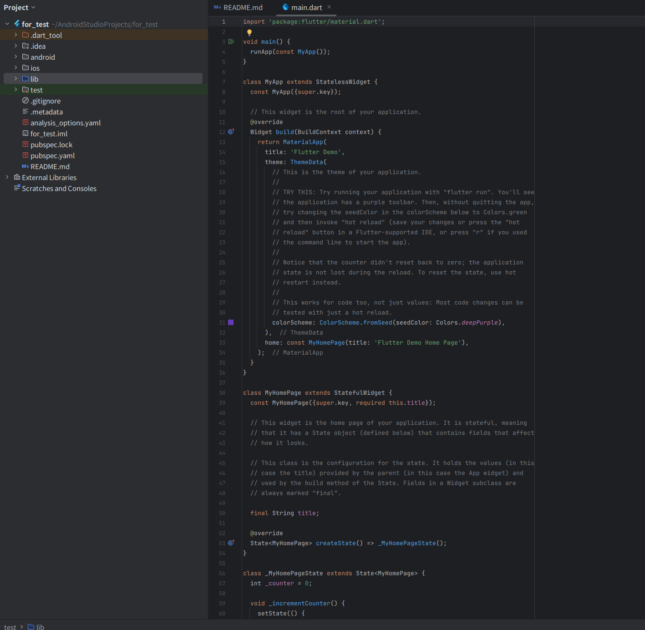Close the main.dart editor tab
This screenshot has height=630, width=645.
click(329, 7)
